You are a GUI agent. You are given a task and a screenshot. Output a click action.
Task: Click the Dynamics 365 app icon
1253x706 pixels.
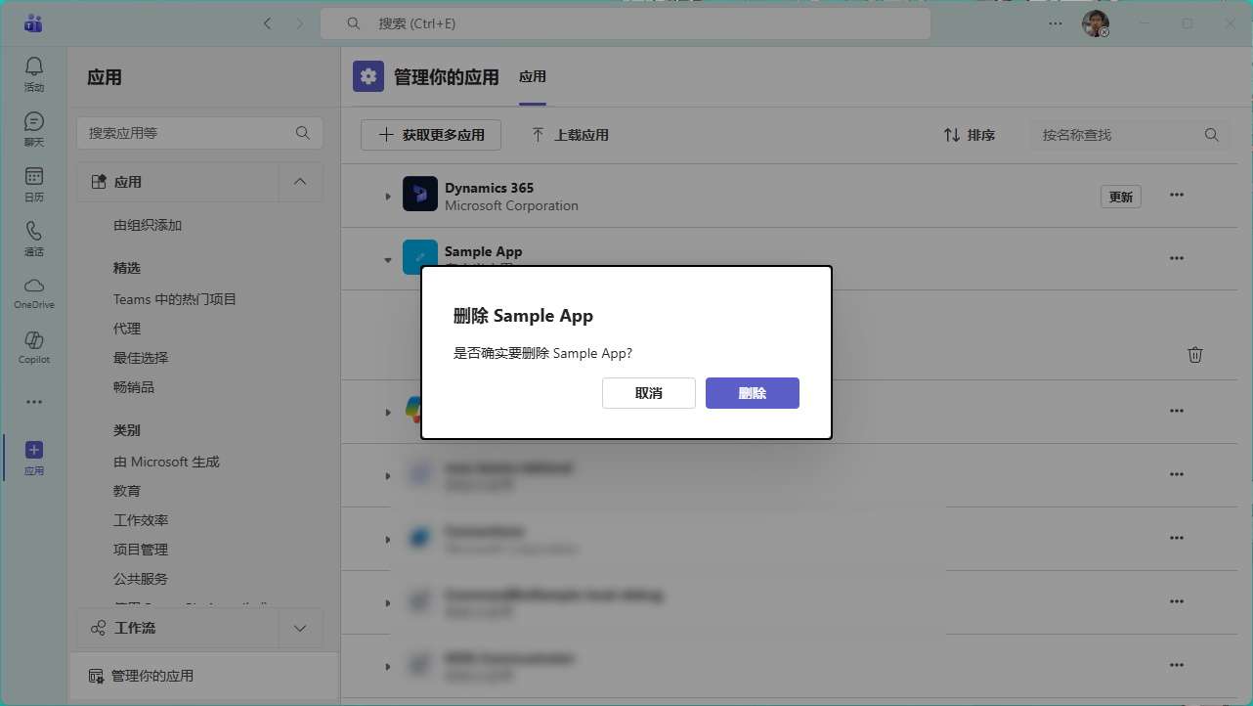[x=420, y=194]
